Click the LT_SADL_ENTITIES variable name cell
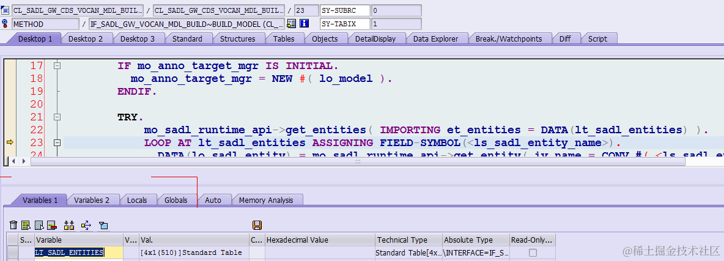The image size is (724, 261). pyautogui.click(x=78, y=252)
